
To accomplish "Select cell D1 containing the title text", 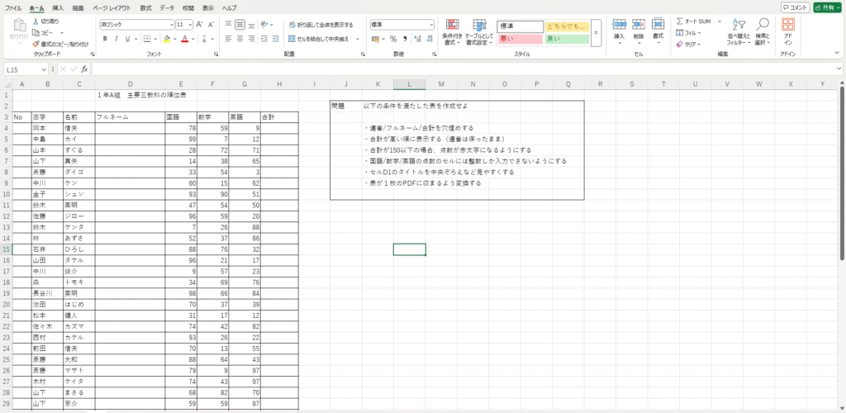I will pyautogui.click(x=130, y=96).
